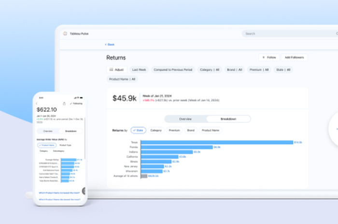Click the Wisconsin bar in the chart
This screenshot has width=338, height=224.
tap(152, 171)
